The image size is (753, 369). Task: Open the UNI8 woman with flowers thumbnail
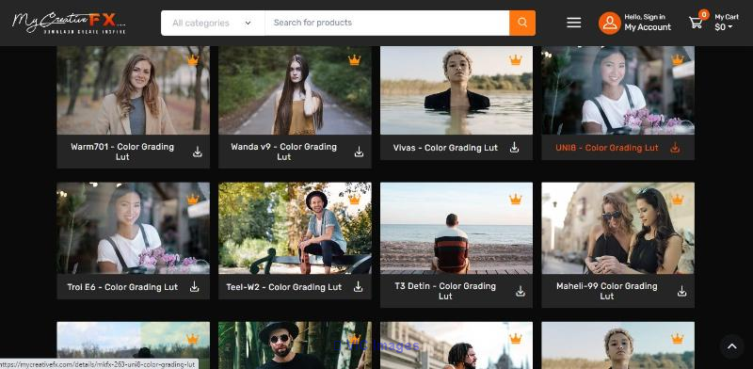(x=618, y=90)
